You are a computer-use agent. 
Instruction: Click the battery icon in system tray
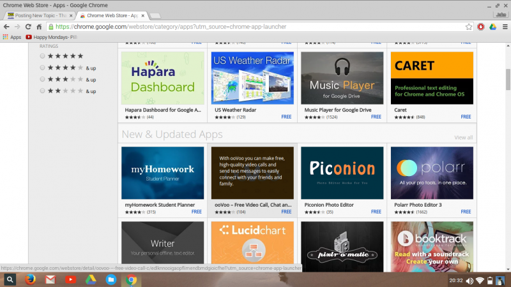click(x=490, y=281)
